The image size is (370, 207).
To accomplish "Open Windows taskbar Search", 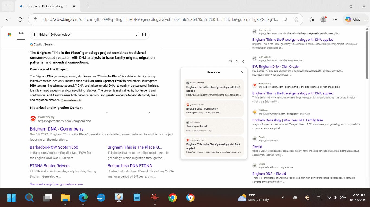I will [29, 198].
